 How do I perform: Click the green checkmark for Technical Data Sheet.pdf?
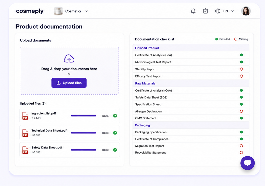point(115,133)
